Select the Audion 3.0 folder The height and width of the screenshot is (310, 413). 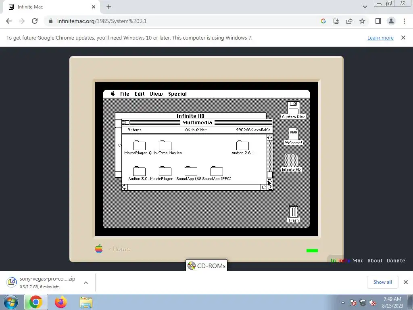pyautogui.click(x=139, y=171)
